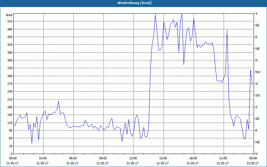Click the 120 value on the left axis
The image size is (267, 167).
point(10,123)
